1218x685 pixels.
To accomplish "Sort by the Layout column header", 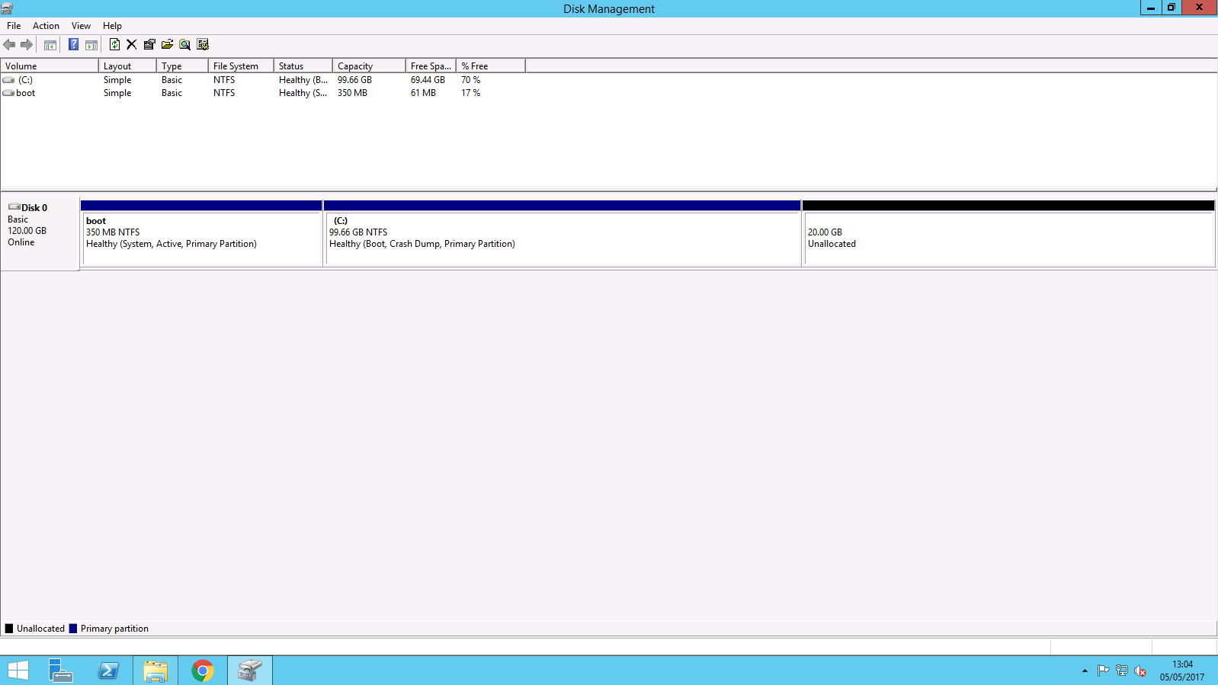I will pyautogui.click(x=127, y=66).
